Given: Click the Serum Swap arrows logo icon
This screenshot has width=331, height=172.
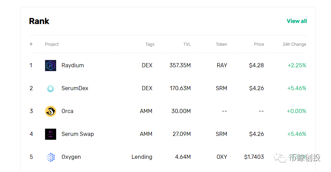Looking at the screenshot, I should (x=51, y=134).
